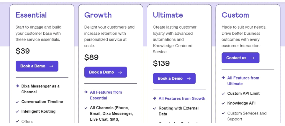
Task: Click the Contact us button
Action: [x=240, y=58]
